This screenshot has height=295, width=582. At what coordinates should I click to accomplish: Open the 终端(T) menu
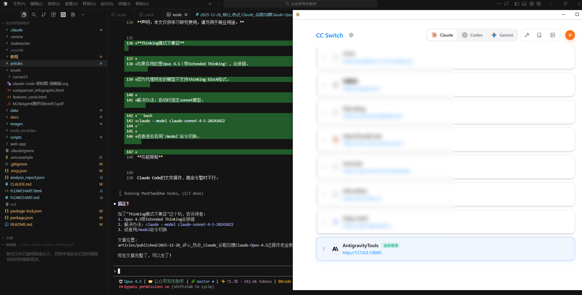tap(124, 4)
